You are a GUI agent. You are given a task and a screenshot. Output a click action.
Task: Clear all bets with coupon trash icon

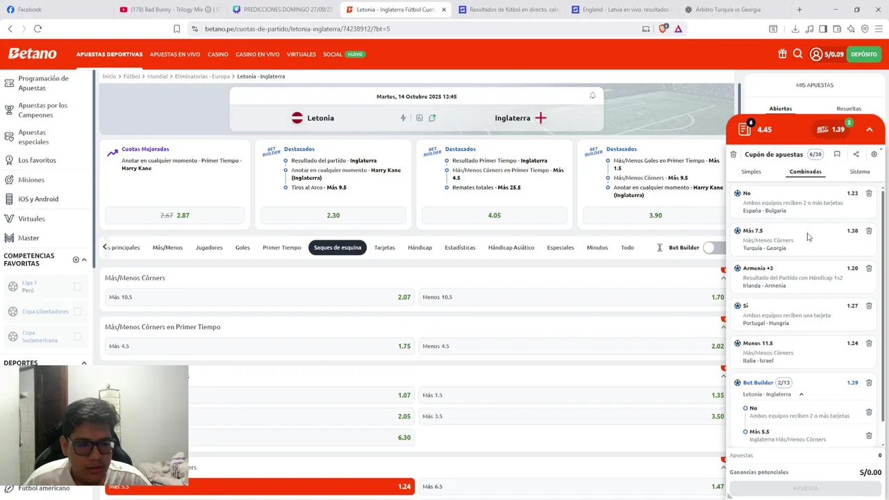[x=733, y=154]
